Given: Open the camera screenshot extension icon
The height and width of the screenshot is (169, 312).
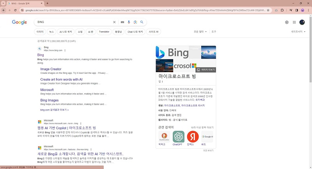Looking at the screenshot, I should [276, 10].
